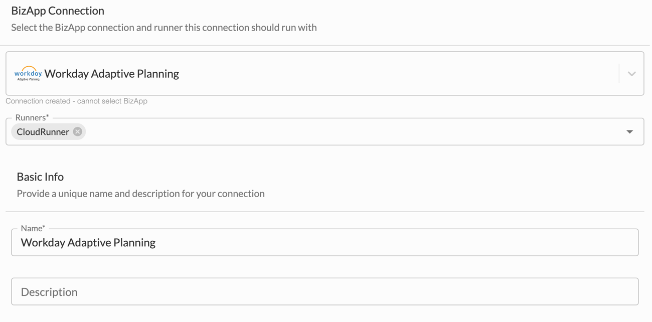Viewport: 652px width, 322px height.
Task: Click the 'Select the BizApp connection and runner' subtitle
Action: click(164, 28)
